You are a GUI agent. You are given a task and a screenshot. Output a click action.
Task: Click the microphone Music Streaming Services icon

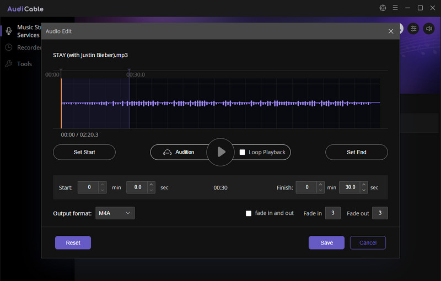click(9, 31)
